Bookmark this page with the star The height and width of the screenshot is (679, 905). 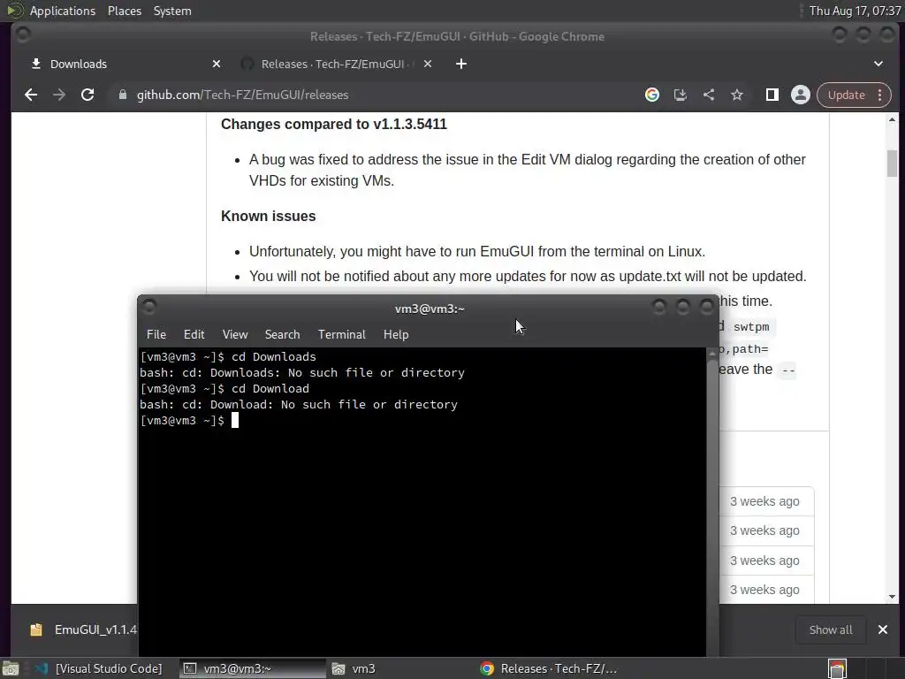coord(737,95)
